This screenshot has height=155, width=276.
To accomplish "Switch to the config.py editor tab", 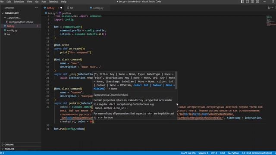I will tap(98, 8).
